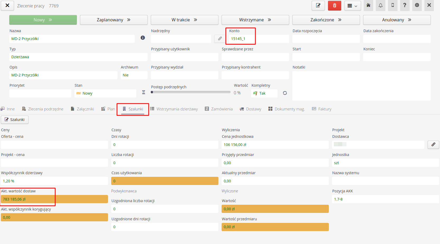Open the home icon in header
The height and width of the screenshot is (244, 440).
368,6
